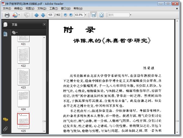Close the document with menu-bar X
This screenshot has width=183, height=138.
pyautogui.click(x=177, y=9)
